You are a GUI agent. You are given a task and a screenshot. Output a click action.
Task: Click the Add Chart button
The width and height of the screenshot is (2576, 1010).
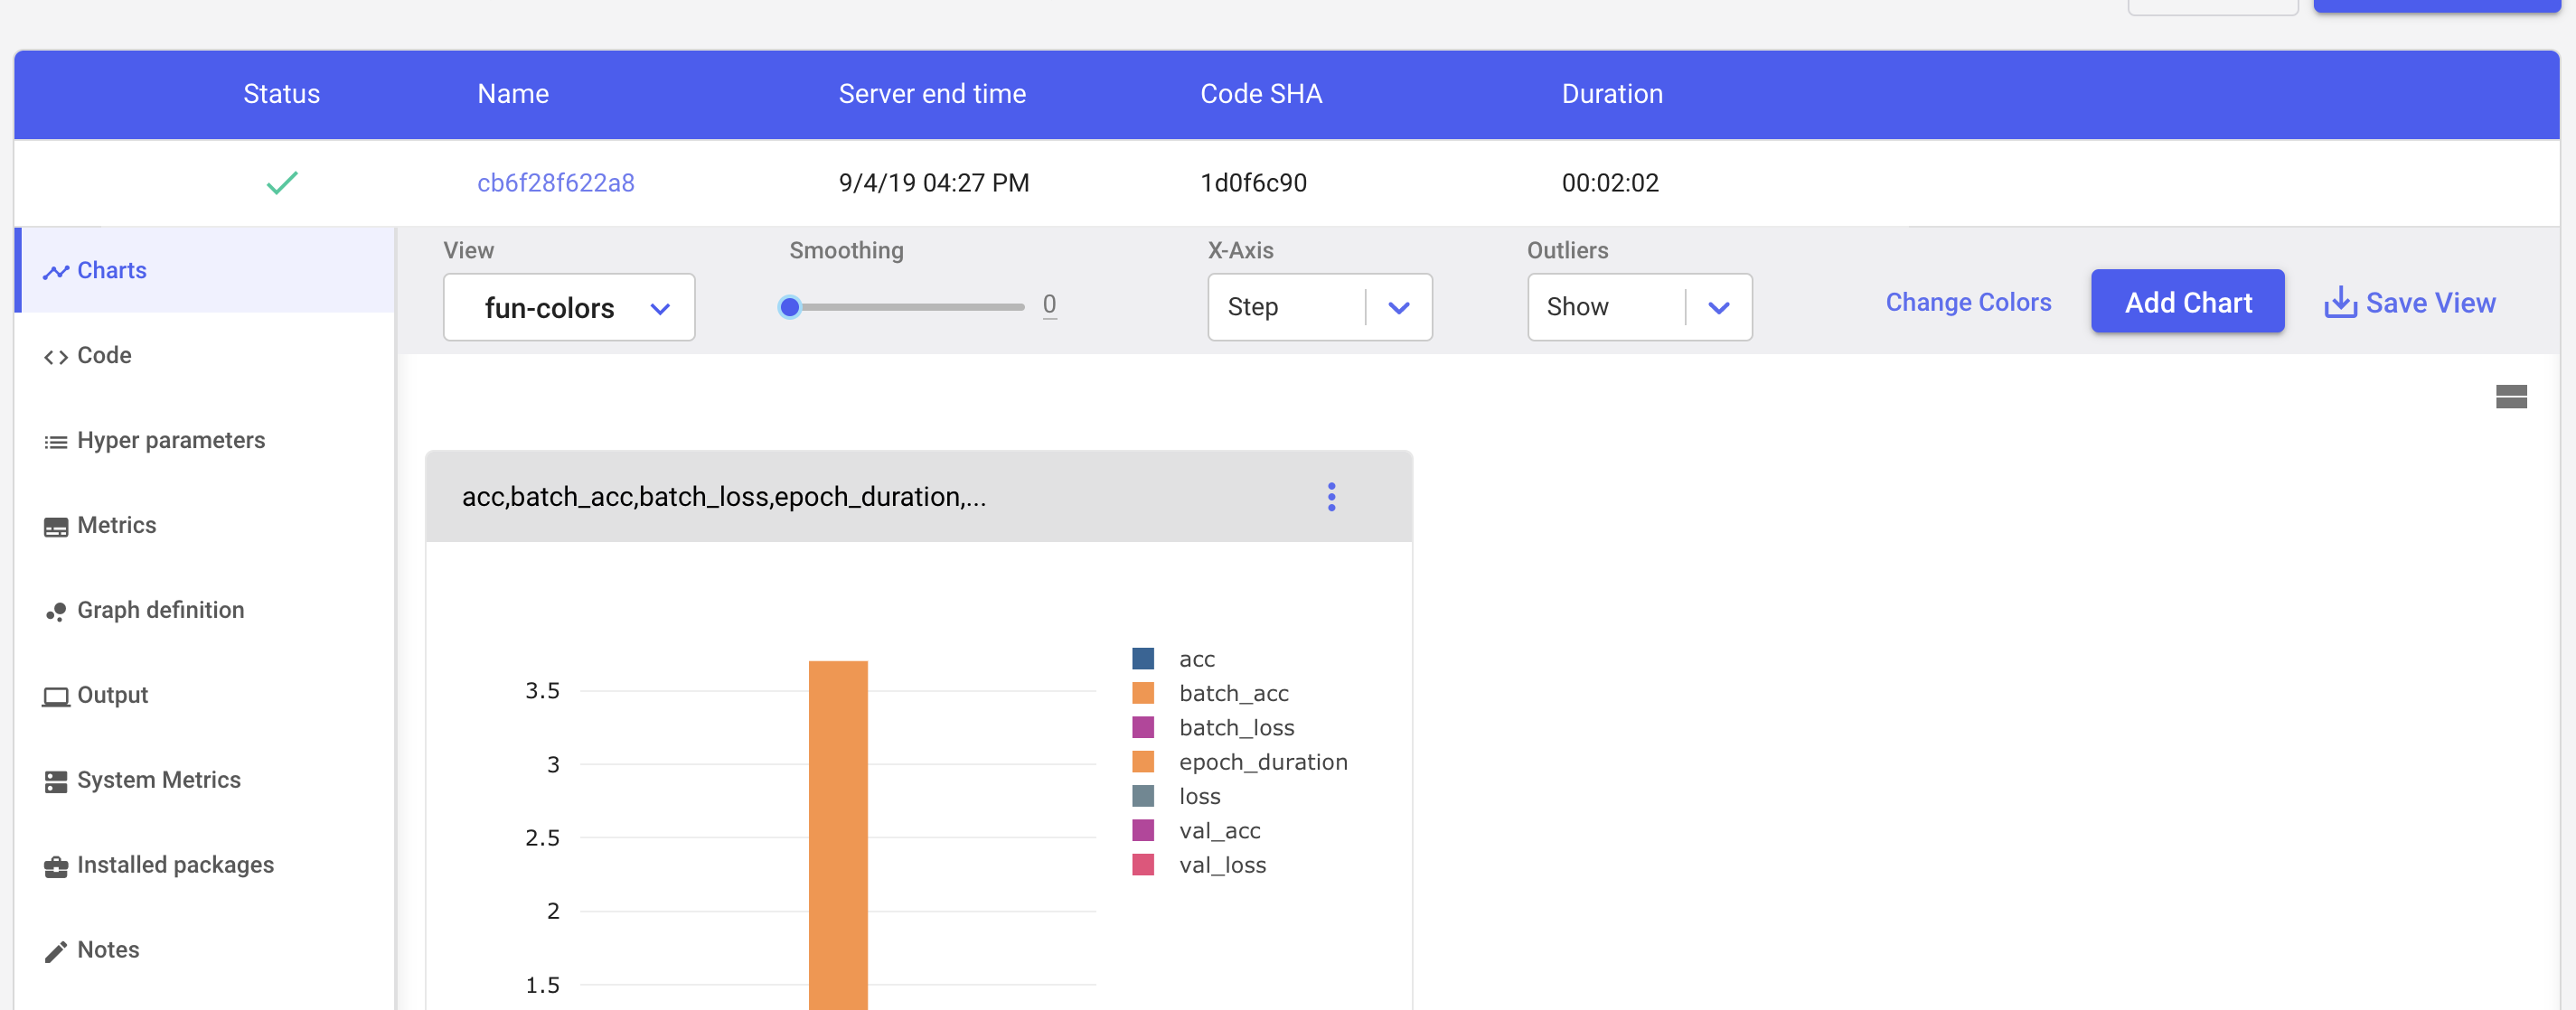(2188, 302)
